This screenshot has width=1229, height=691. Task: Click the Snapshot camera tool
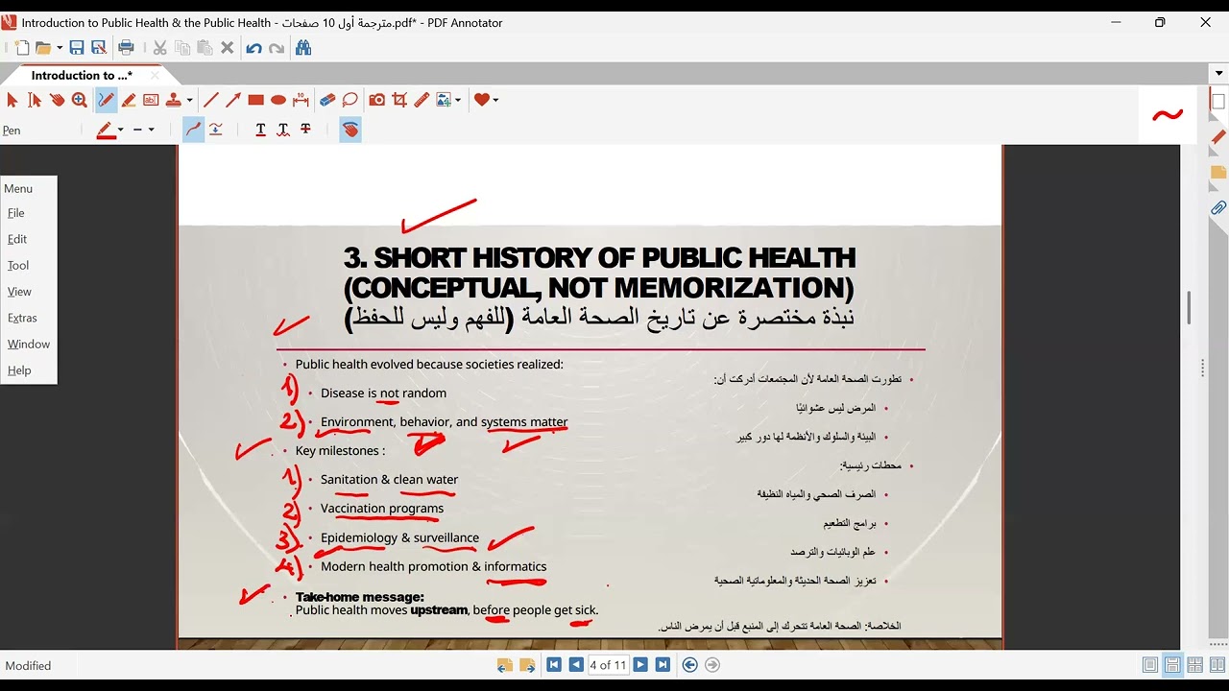point(376,100)
